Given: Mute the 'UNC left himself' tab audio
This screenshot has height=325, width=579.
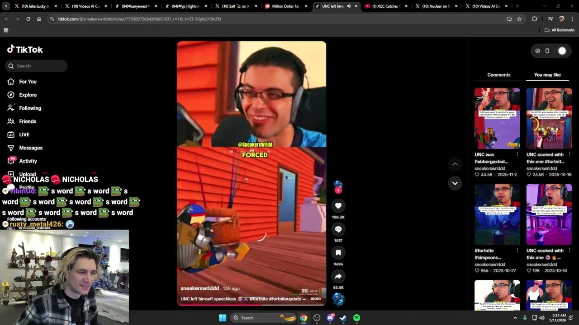Looking at the screenshot, I should point(349,6).
